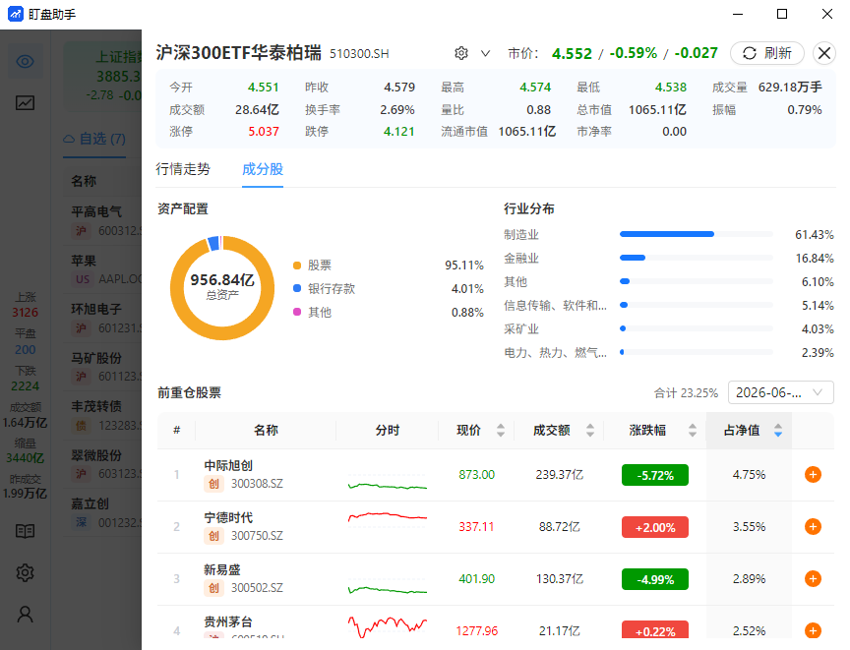This screenshot has height=650, width=850.
Task: Maximize the 盯盘助手 window
Action: pyautogui.click(x=782, y=14)
